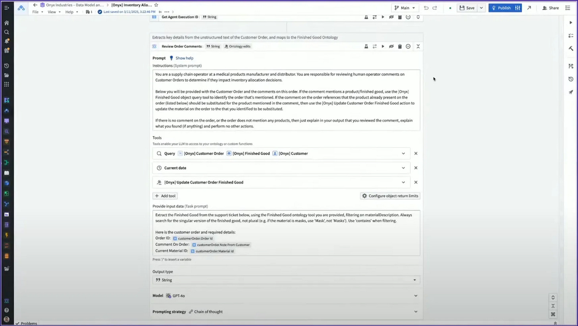Viewport: 578px width, 326px height.
Task: Undo the last change
Action: 426,8
